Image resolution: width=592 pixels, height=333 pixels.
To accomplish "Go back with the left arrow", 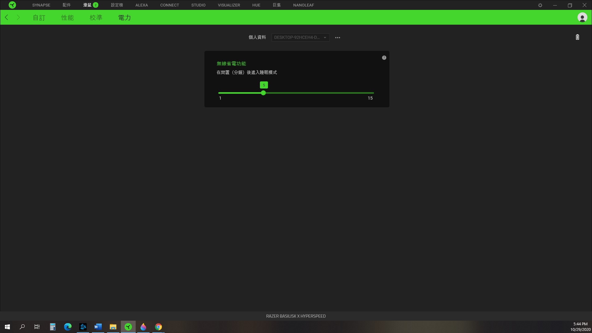I will click(x=6, y=17).
